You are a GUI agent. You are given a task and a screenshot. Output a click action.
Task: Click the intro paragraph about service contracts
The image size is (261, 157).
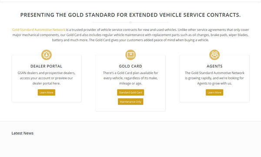(130, 35)
